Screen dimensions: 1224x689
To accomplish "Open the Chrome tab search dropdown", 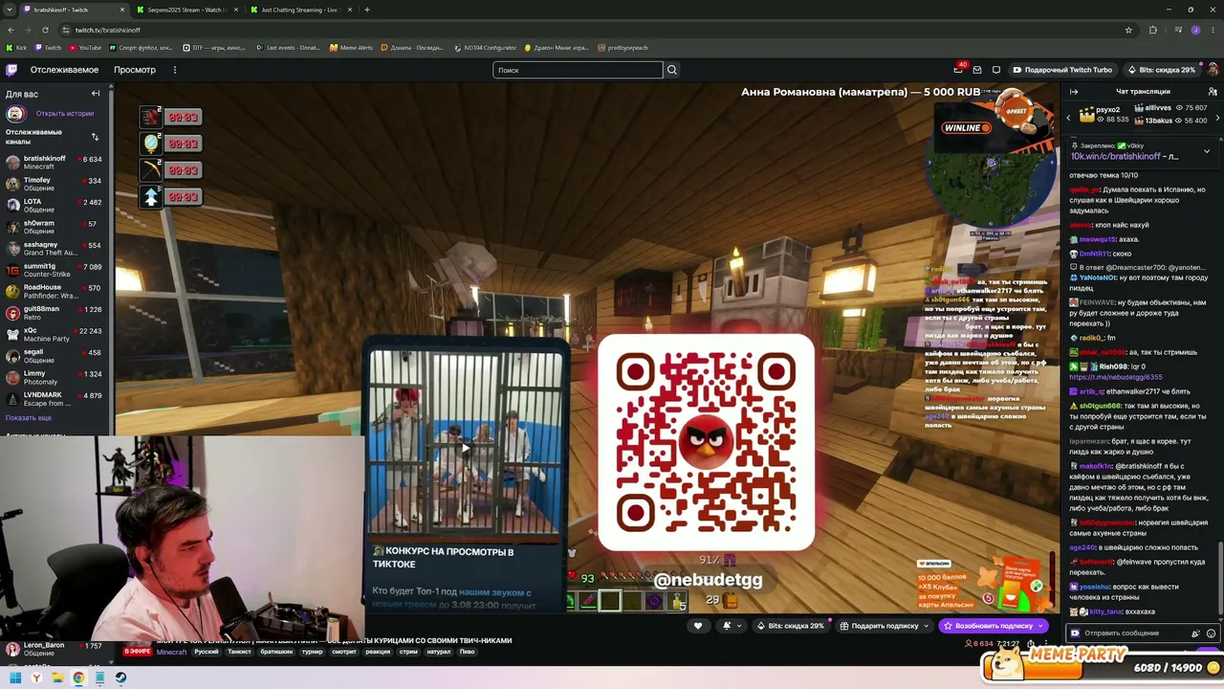I will pyautogui.click(x=10, y=10).
